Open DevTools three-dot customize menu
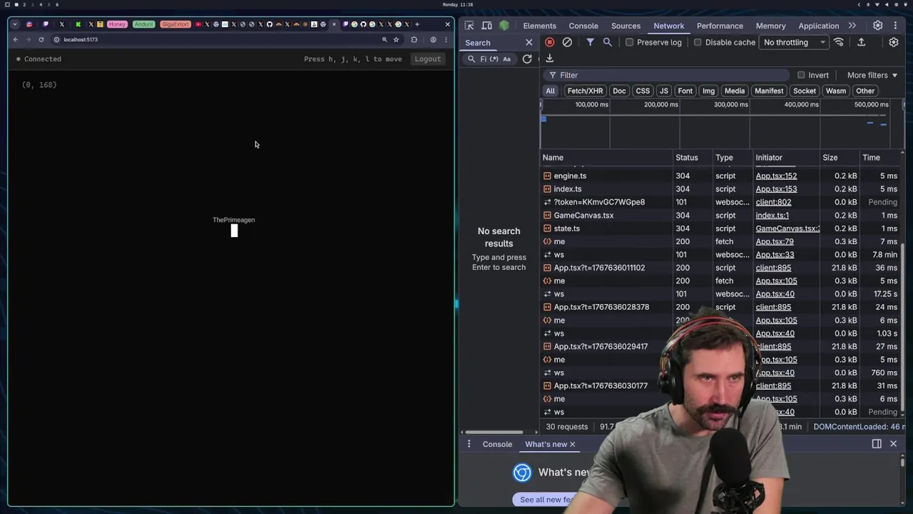The height and width of the screenshot is (514, 913). [894, 26]
